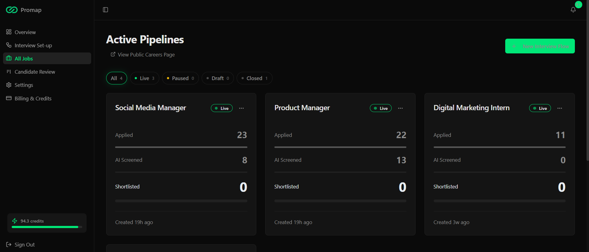Open notifications bell icon

pyautogui.click(x=573, y=10)
